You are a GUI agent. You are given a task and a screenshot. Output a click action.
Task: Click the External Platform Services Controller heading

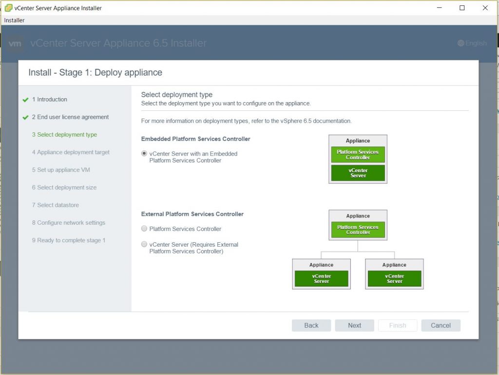[192, 214]
